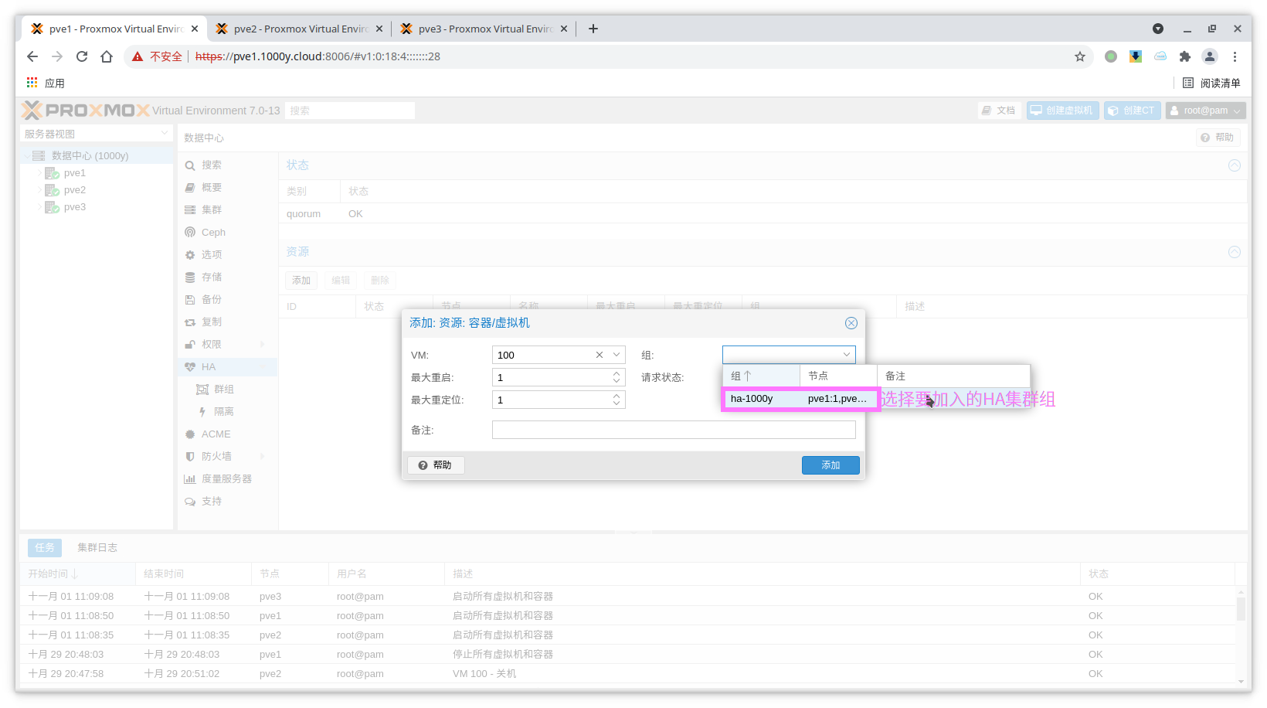Click the not secure warning icon
This screenshot has width=1267, height=708.
[x=138, y=56]
